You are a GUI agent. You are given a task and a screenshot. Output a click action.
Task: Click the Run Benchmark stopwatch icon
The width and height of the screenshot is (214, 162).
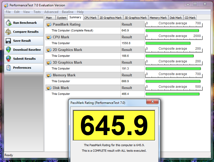[8, 23]
